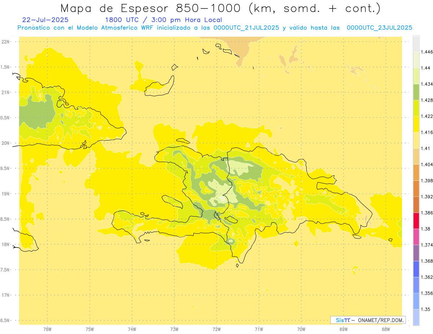The image size is (433, 334).
Task: Click the '69W' longitude label
Action: pos(344,329)
